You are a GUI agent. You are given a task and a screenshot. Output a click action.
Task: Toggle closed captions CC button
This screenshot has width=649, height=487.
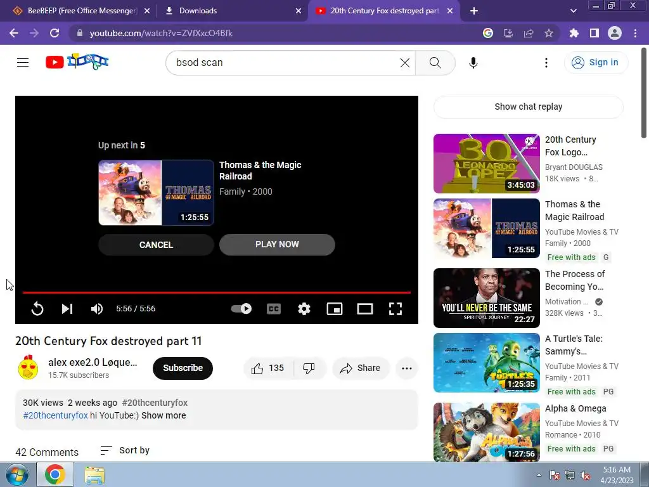pyautogui.click(x=274, y=309)
